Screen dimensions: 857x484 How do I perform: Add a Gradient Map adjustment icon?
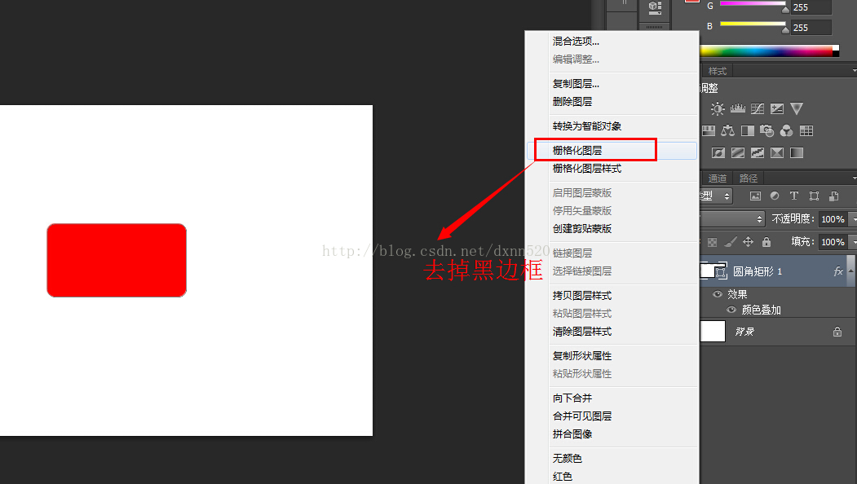(x=797, y=152)
